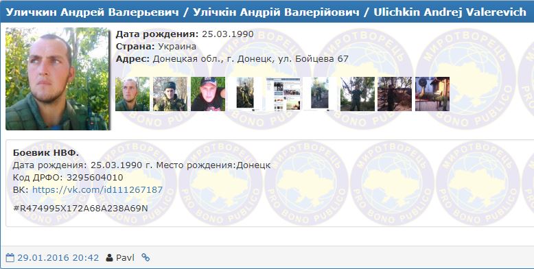
Task: Open the vk.com profile link
Action: pos(97,189)
